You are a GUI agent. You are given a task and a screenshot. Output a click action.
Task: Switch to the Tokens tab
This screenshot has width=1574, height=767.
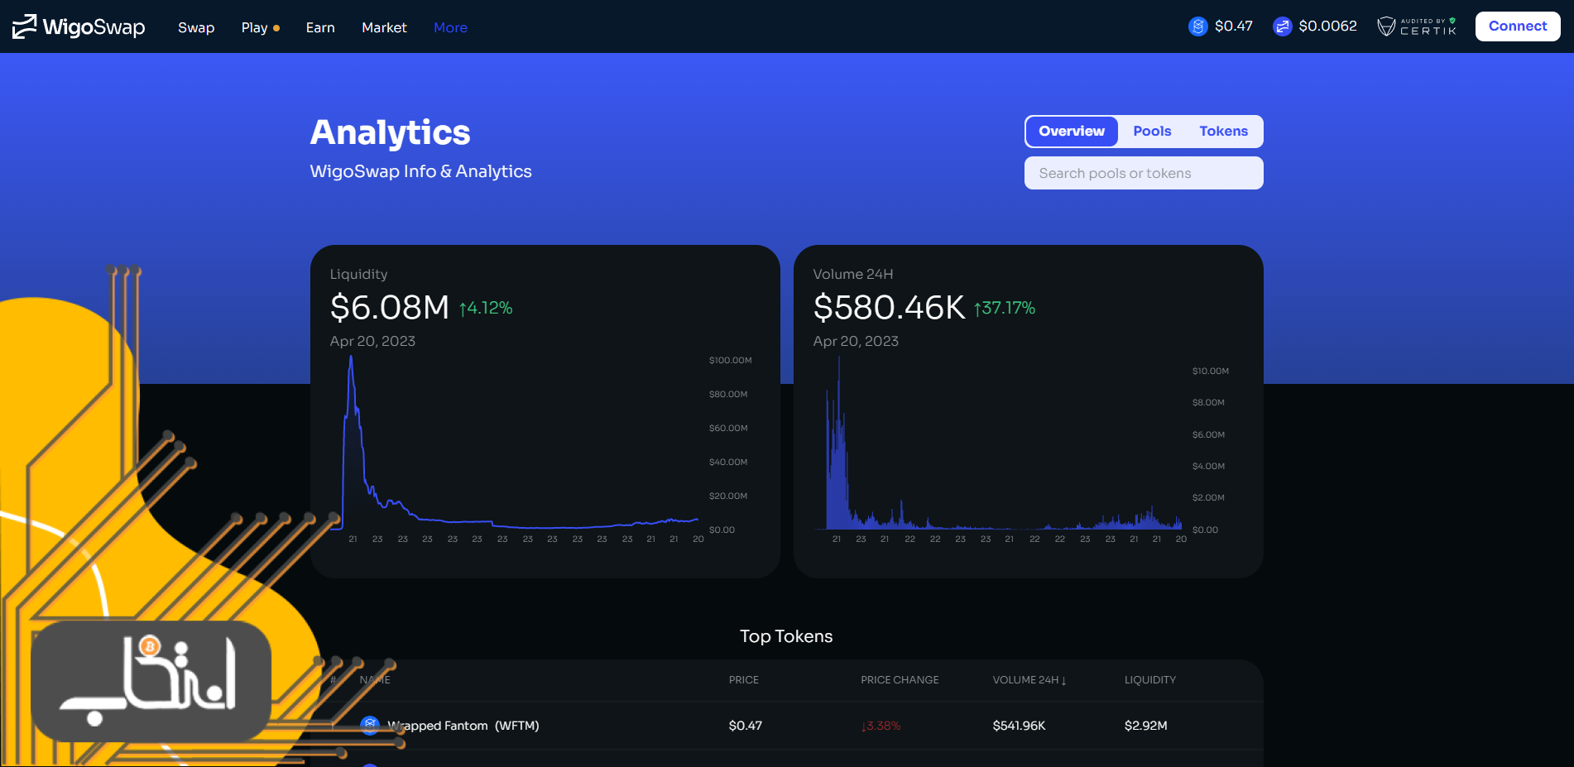click(1223, 132)
